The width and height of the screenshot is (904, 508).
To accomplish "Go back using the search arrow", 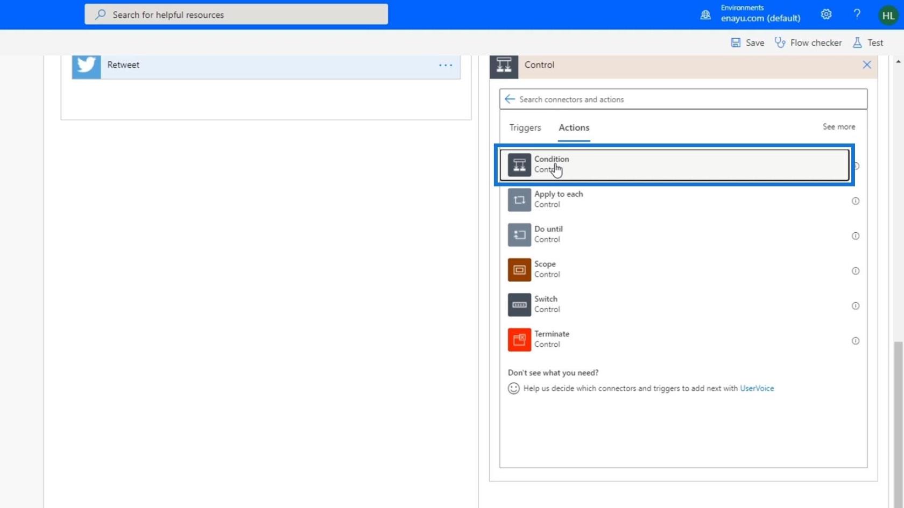I will 510,99.
